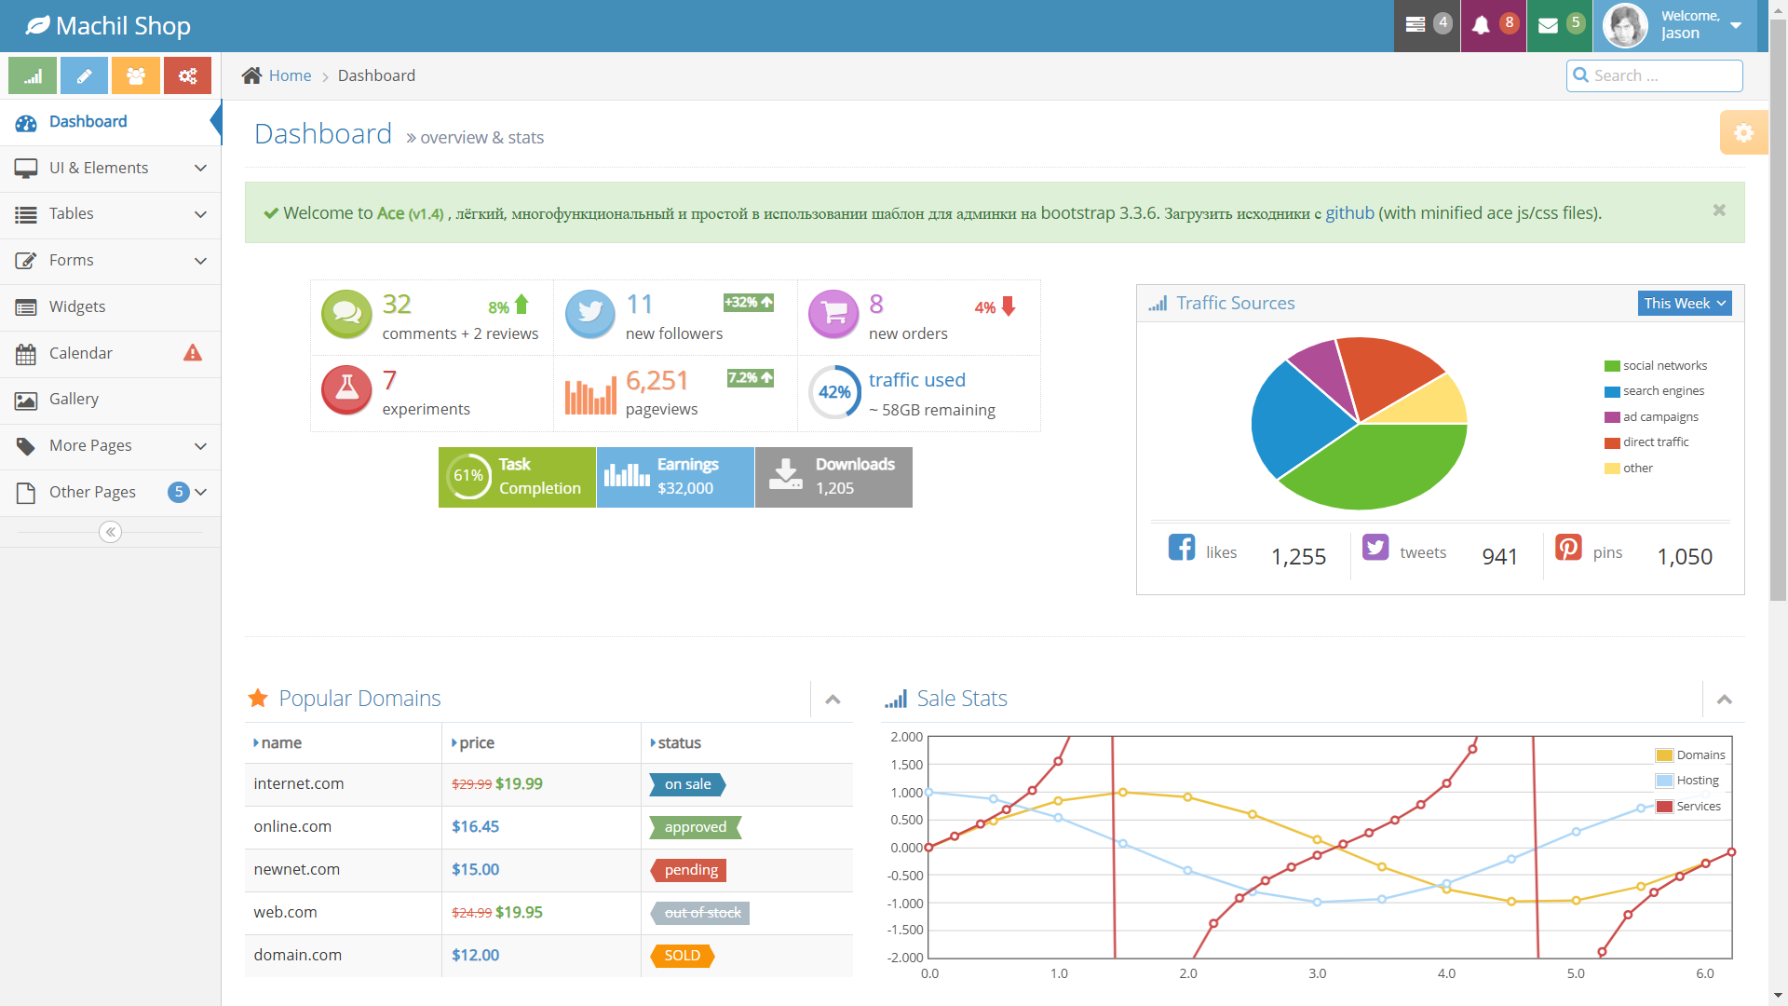Collapse the Sale Stats widget
The height and width of the screenshot is (1006, 1788).
pyautogui.click(x=1725, y=700)
